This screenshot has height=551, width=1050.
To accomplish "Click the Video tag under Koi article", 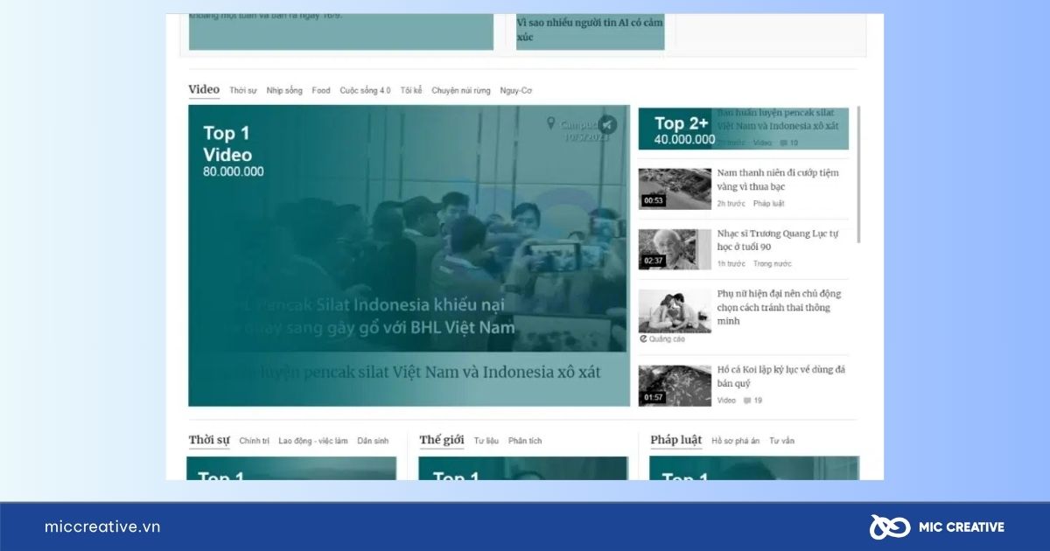I will pyautogui.click(x=726, y=401).
